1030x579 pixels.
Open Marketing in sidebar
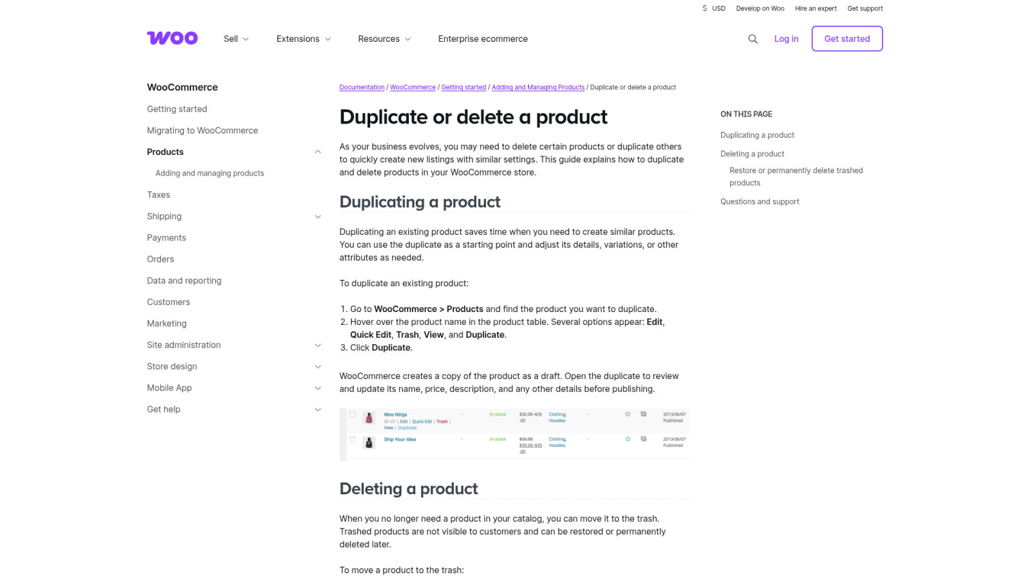pyautogui.click(x=167, y=323)
